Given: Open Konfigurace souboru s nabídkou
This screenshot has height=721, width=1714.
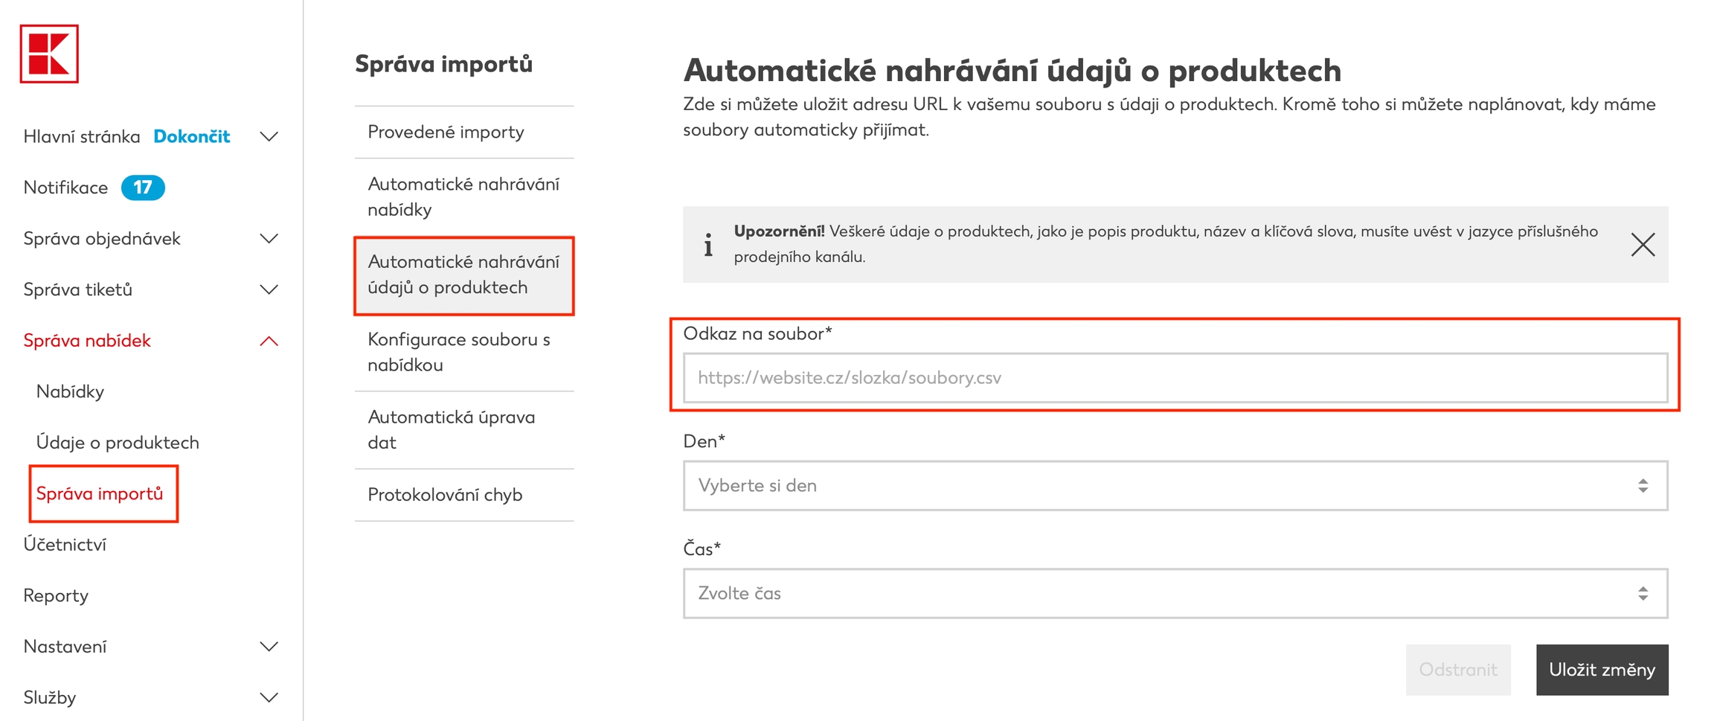Looking at the screenshot, I should point(460,352).
